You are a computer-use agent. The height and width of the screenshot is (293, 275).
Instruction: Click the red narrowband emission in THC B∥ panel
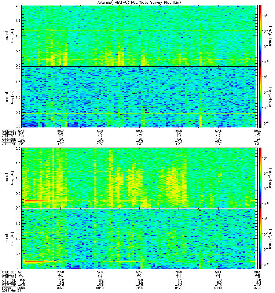[36, 262]
